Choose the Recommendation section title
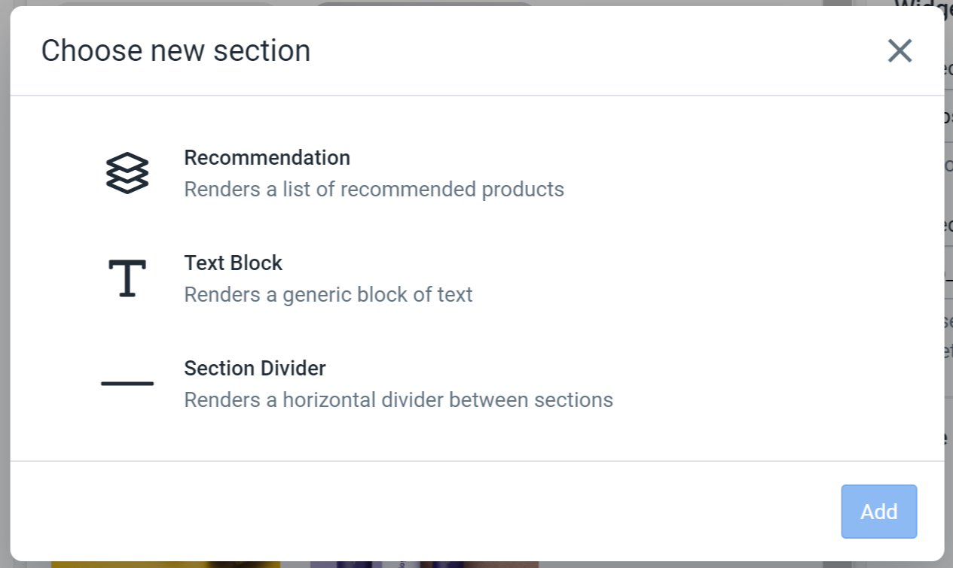The width and height of the screenshot is (953, 568). pos(267,158)
